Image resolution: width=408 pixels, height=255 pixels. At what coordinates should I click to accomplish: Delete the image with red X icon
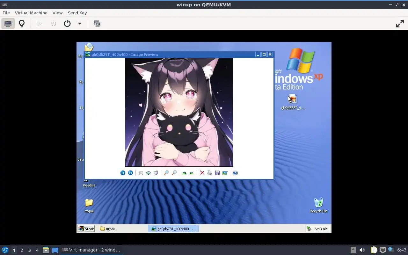click(x=202, y=173)
